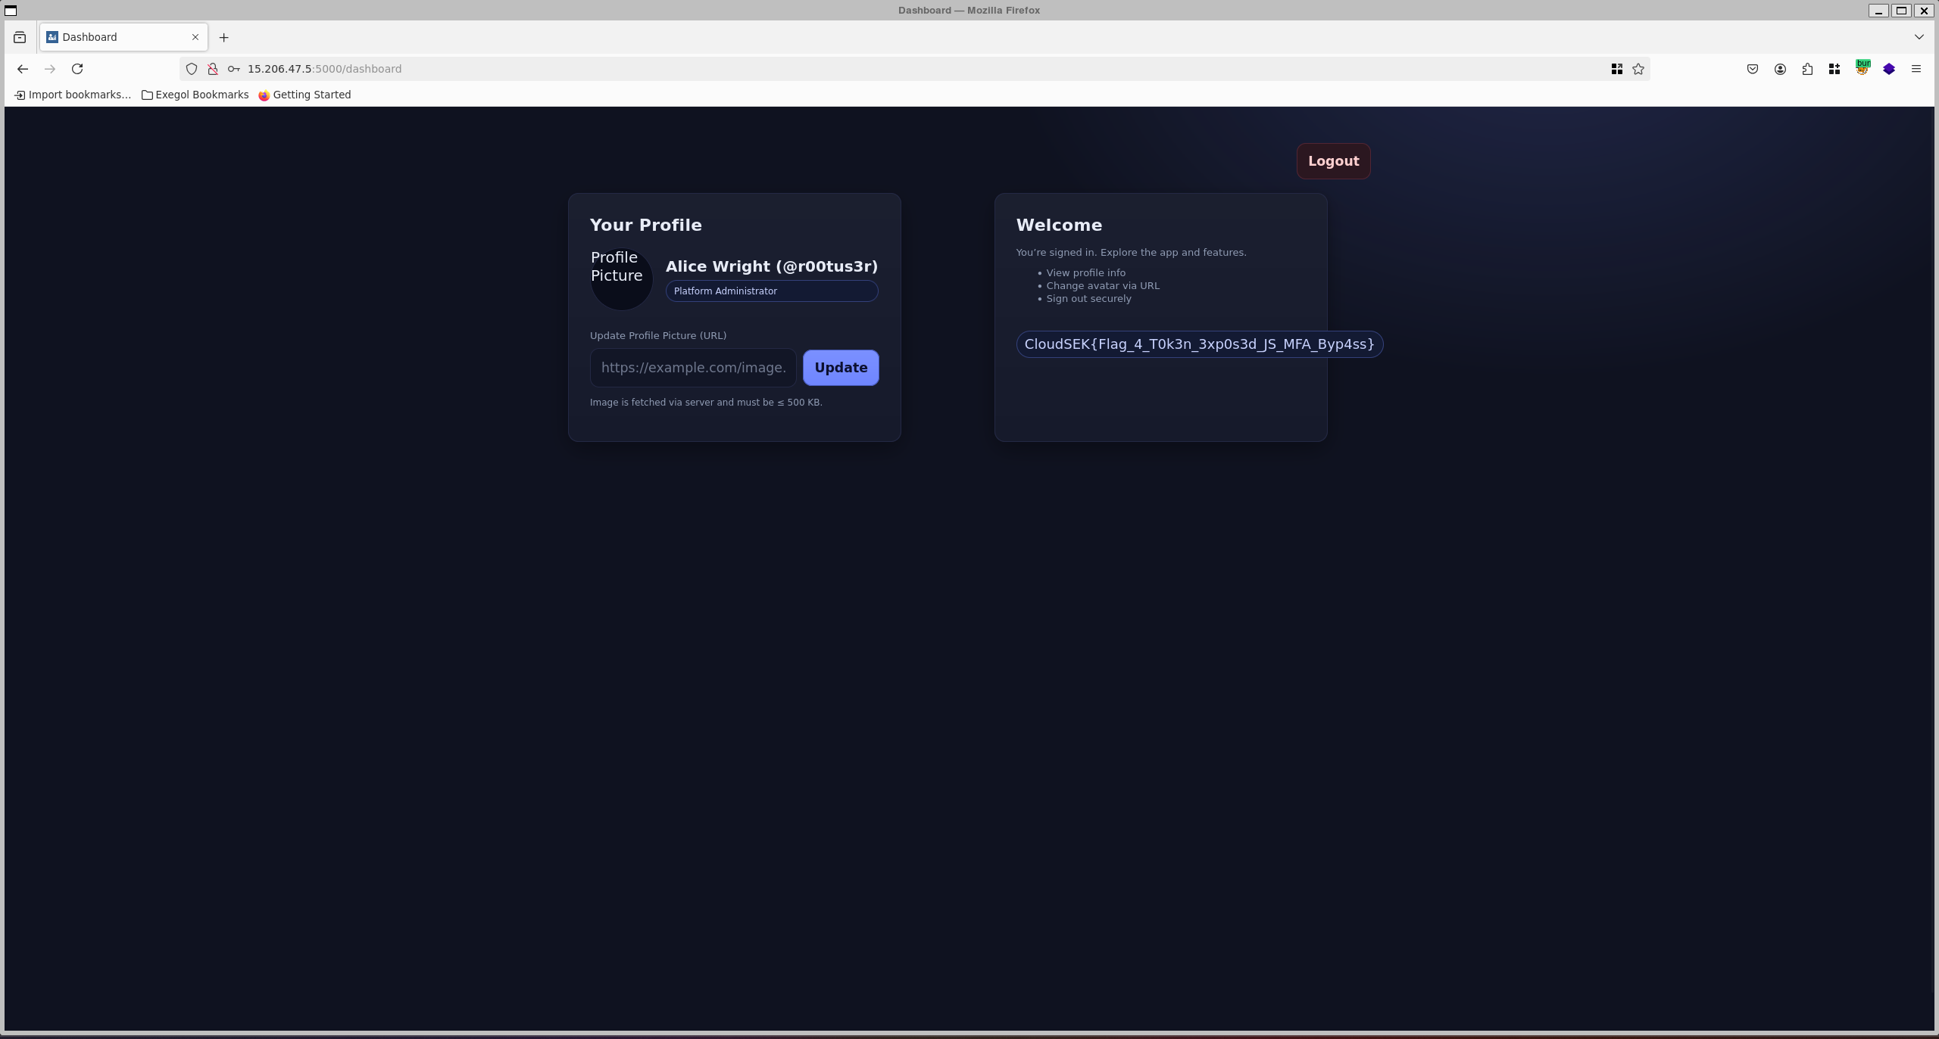This screenshot has height=1039, width=1939.
Task: Close the Dashboard tab
Action: tap(195, 37)
